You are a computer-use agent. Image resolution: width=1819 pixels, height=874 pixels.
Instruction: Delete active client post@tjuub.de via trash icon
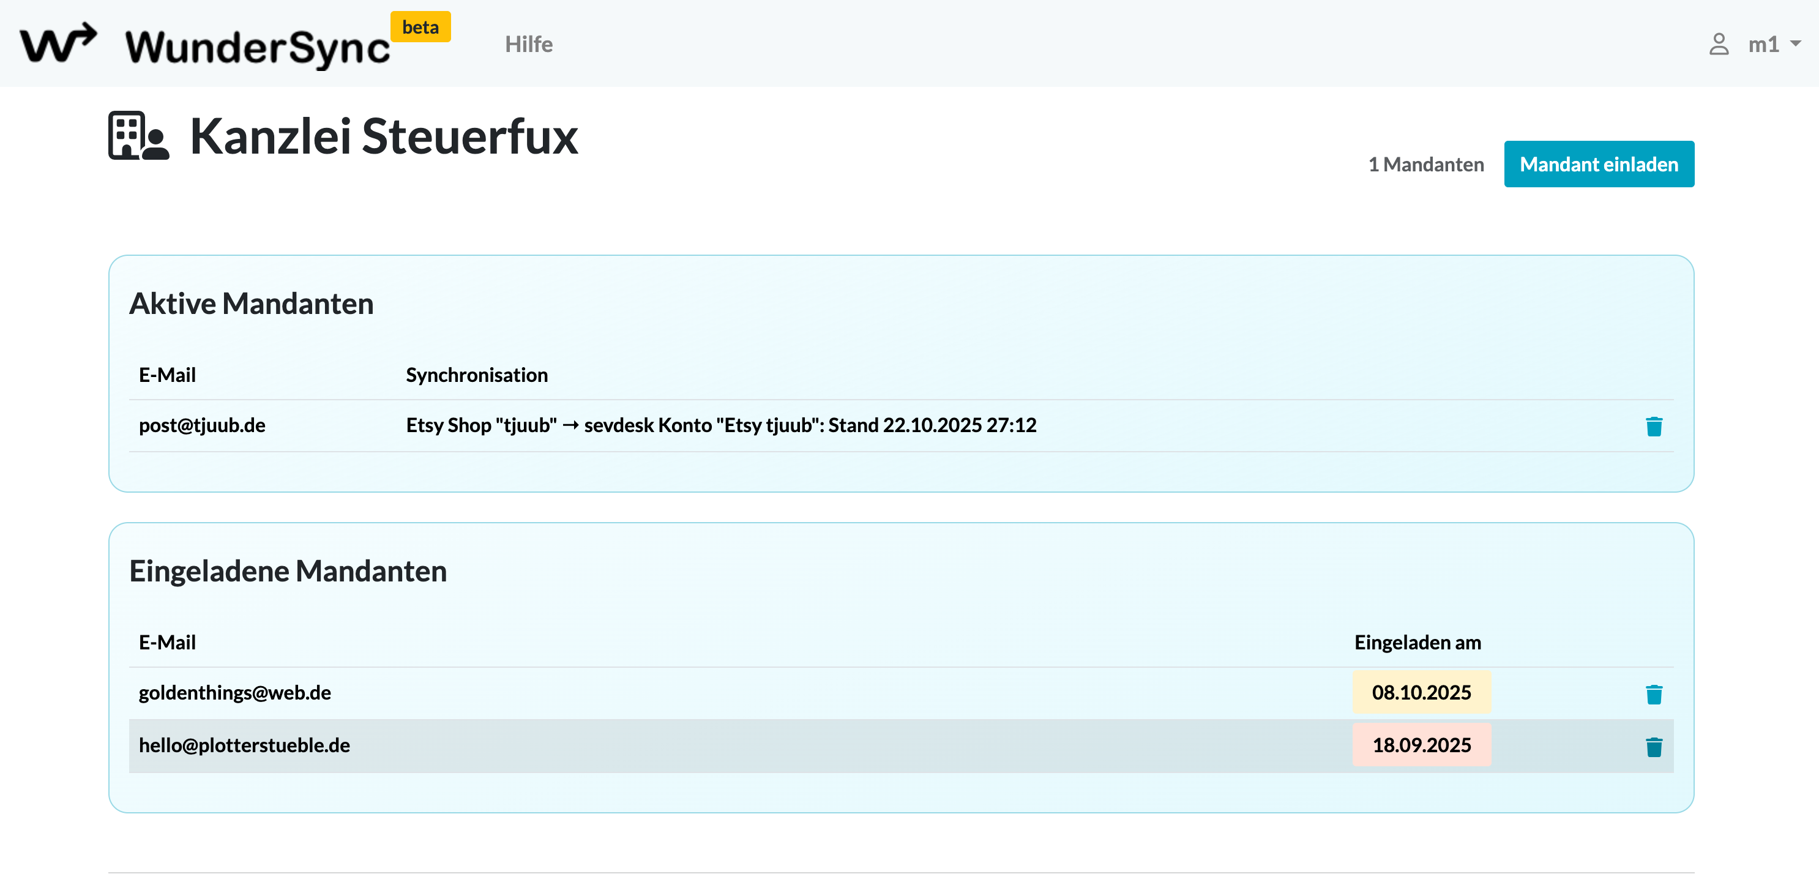tap(1653, 426)
